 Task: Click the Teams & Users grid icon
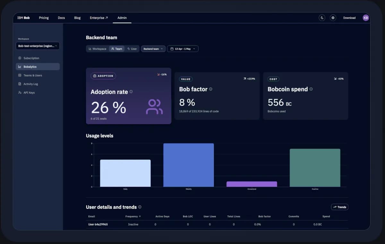tap(20, 75)
